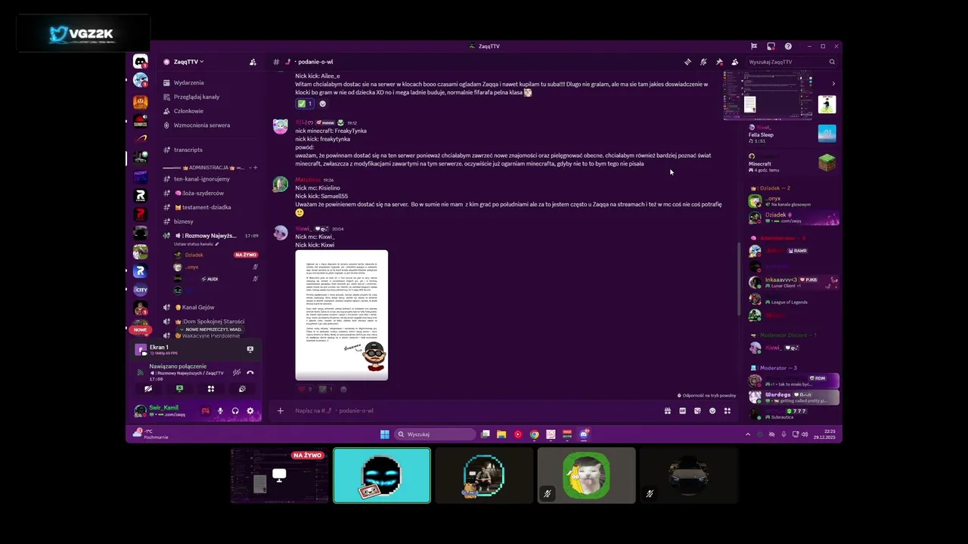Viewport: 968px width, 544px height.
Task: Click the red game controller icon in user panel
Action: [x=205, y=411]
